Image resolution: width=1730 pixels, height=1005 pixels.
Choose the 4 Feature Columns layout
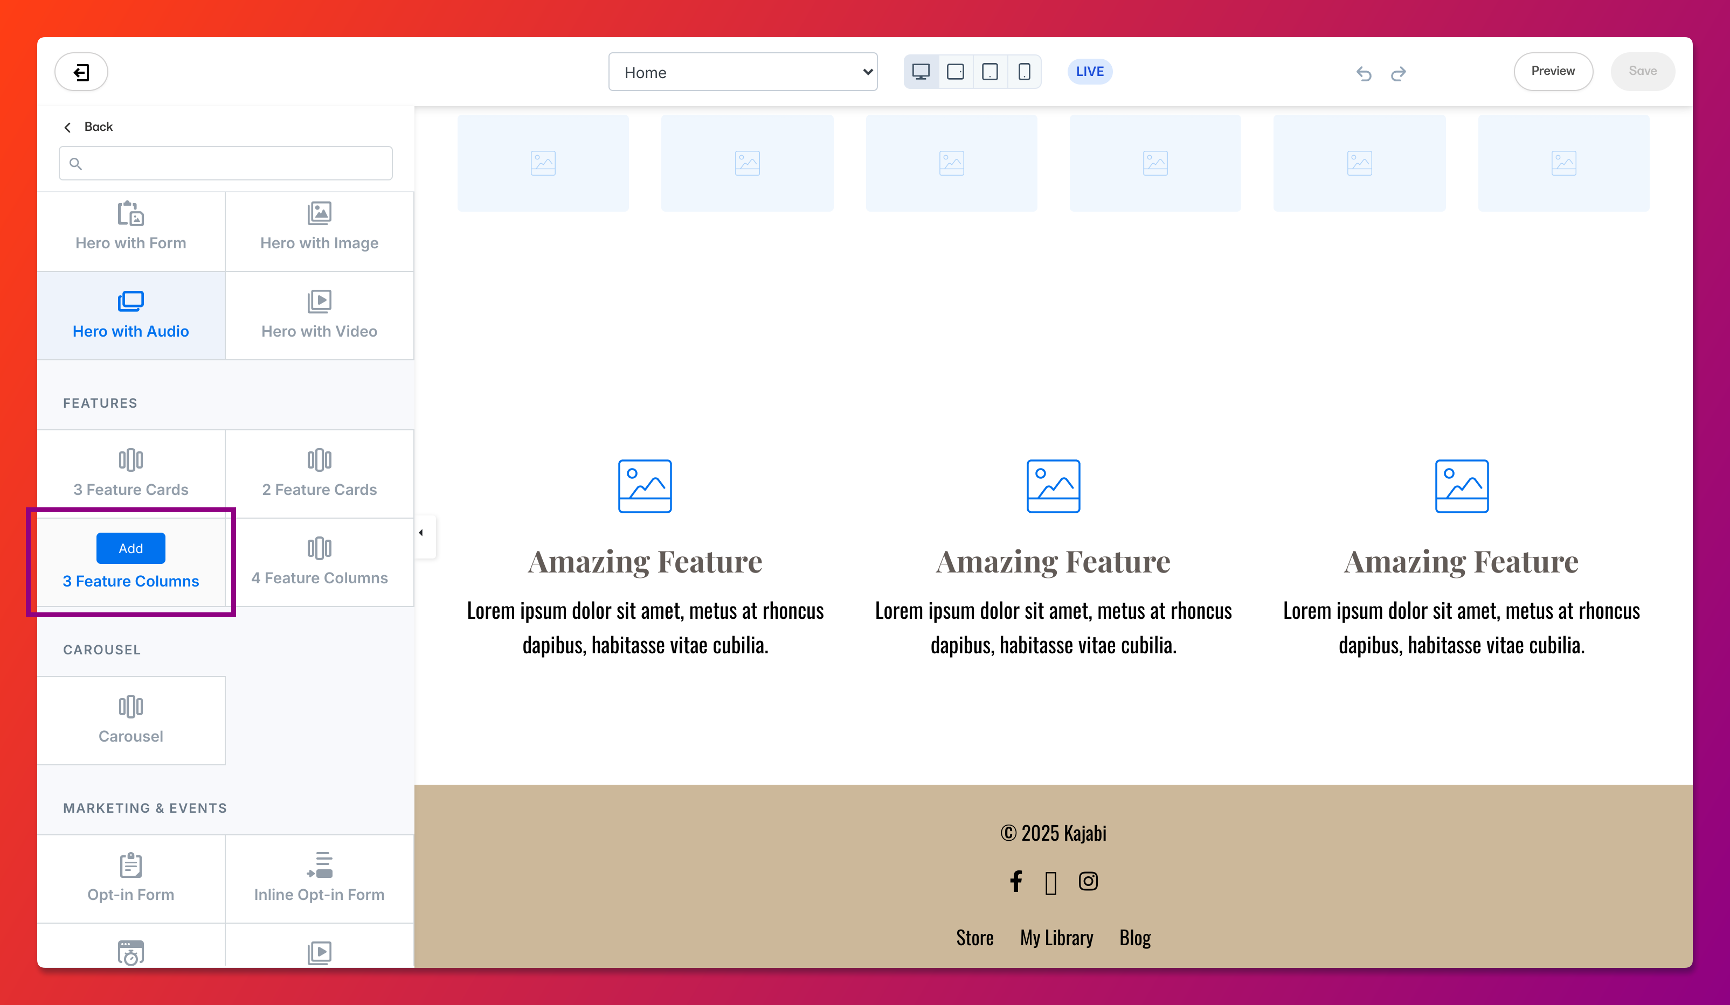[x=319, y=562]
